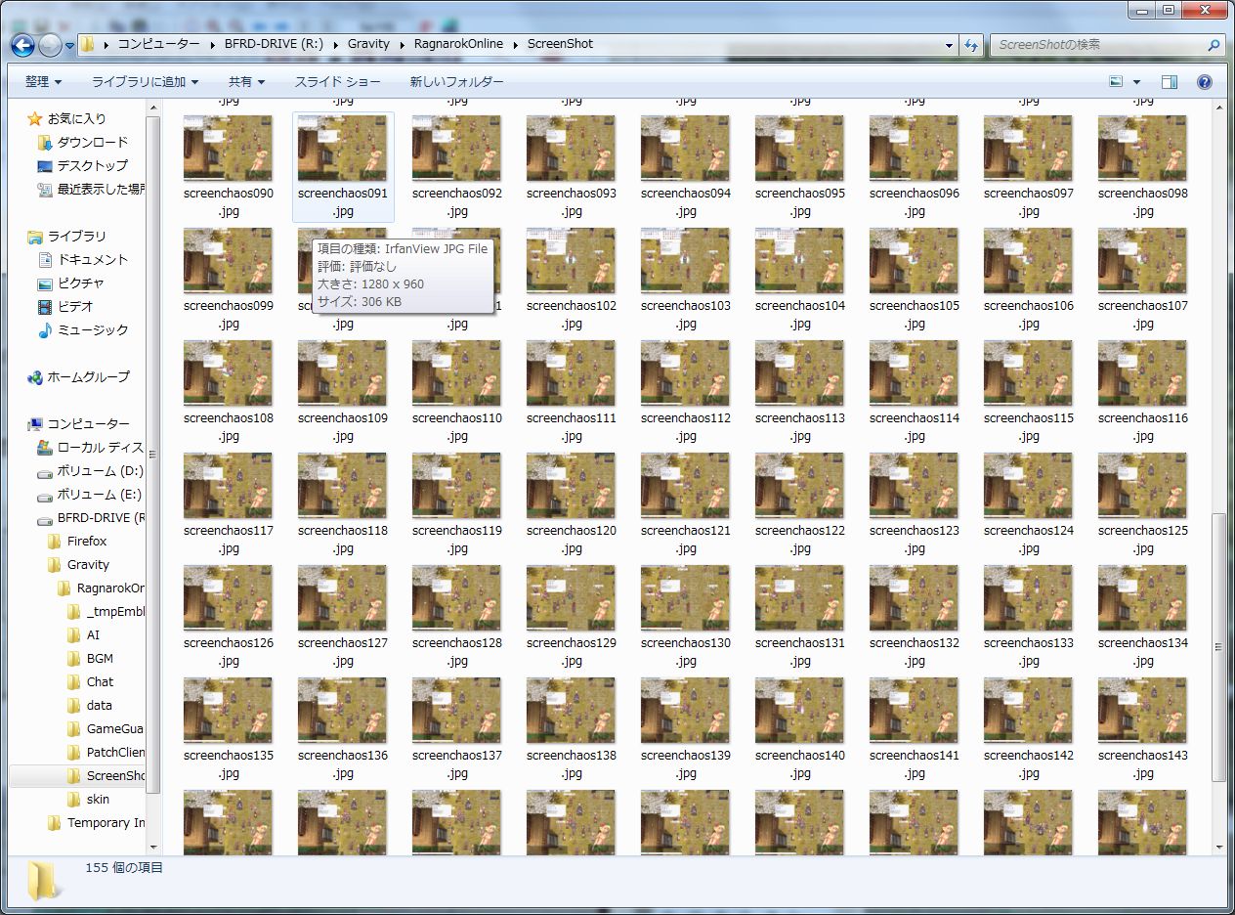Open ボリューム (E:) drive

click(91, 494)
